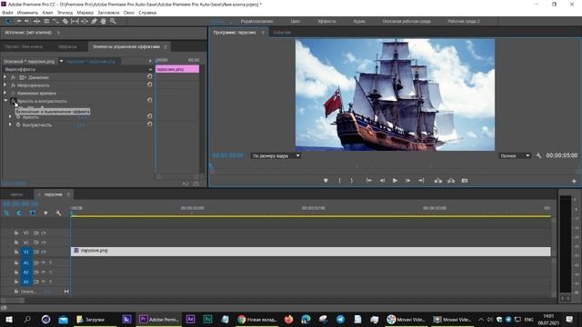Click the Lift button
Image resolution: width=582 pixels, height=327 pixels.
438,181
